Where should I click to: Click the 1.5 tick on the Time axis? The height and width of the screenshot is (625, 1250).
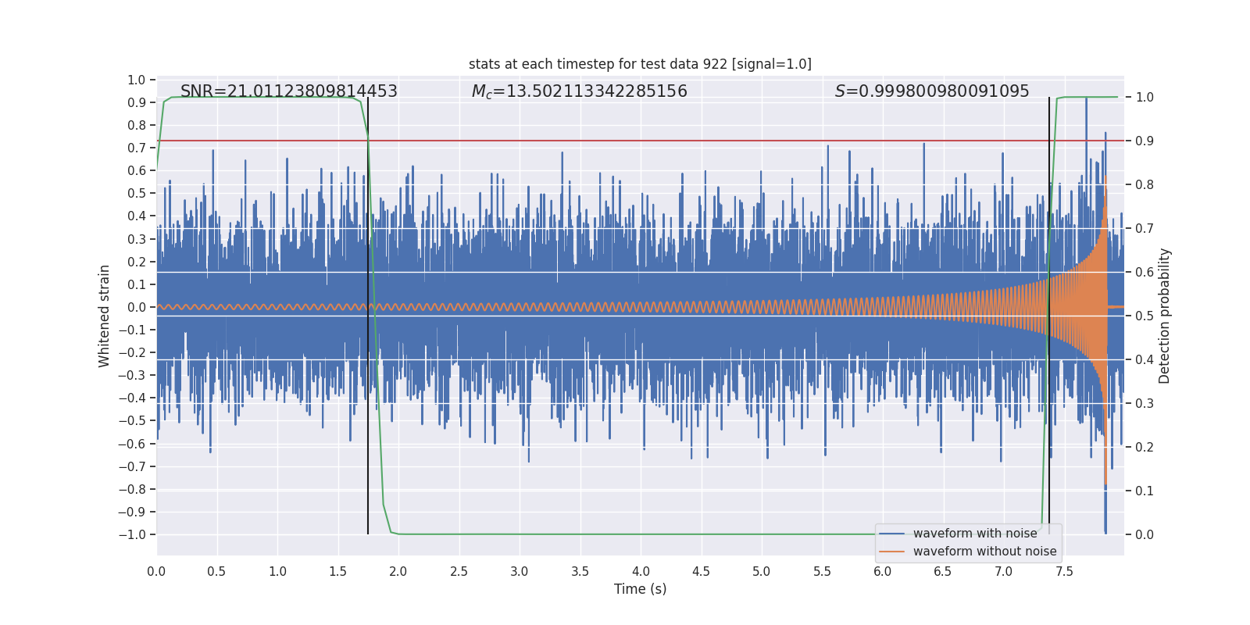pos(337,571)
